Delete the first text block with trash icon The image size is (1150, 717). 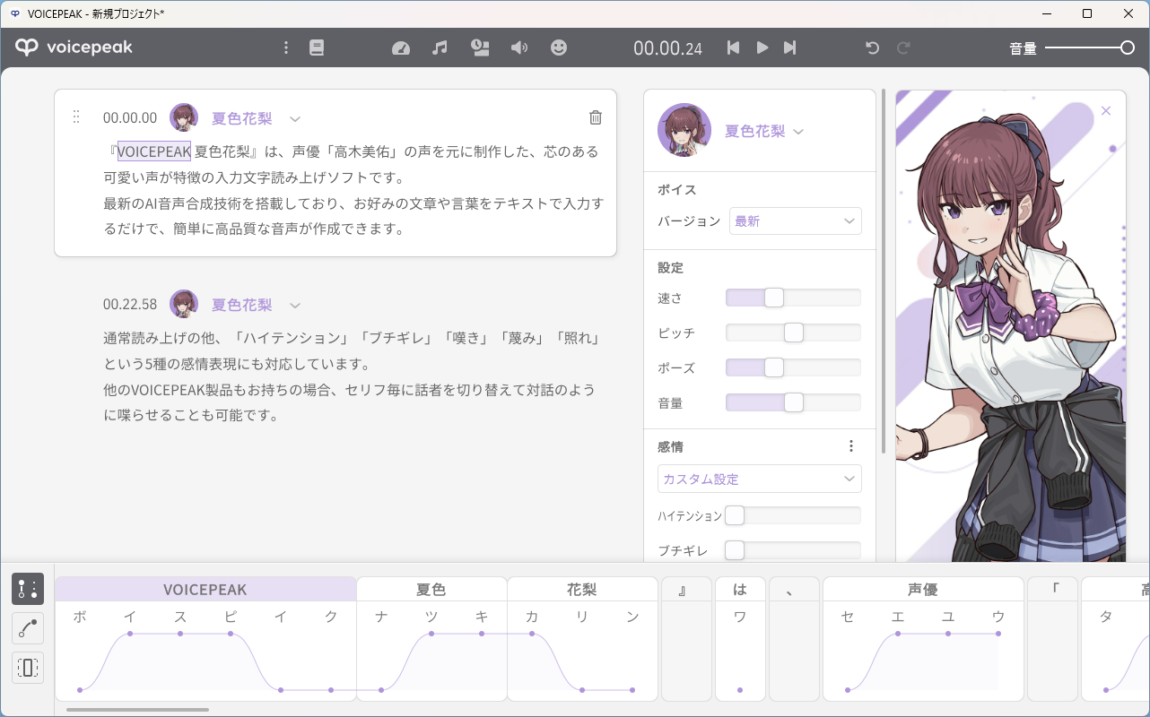(596, 117)
